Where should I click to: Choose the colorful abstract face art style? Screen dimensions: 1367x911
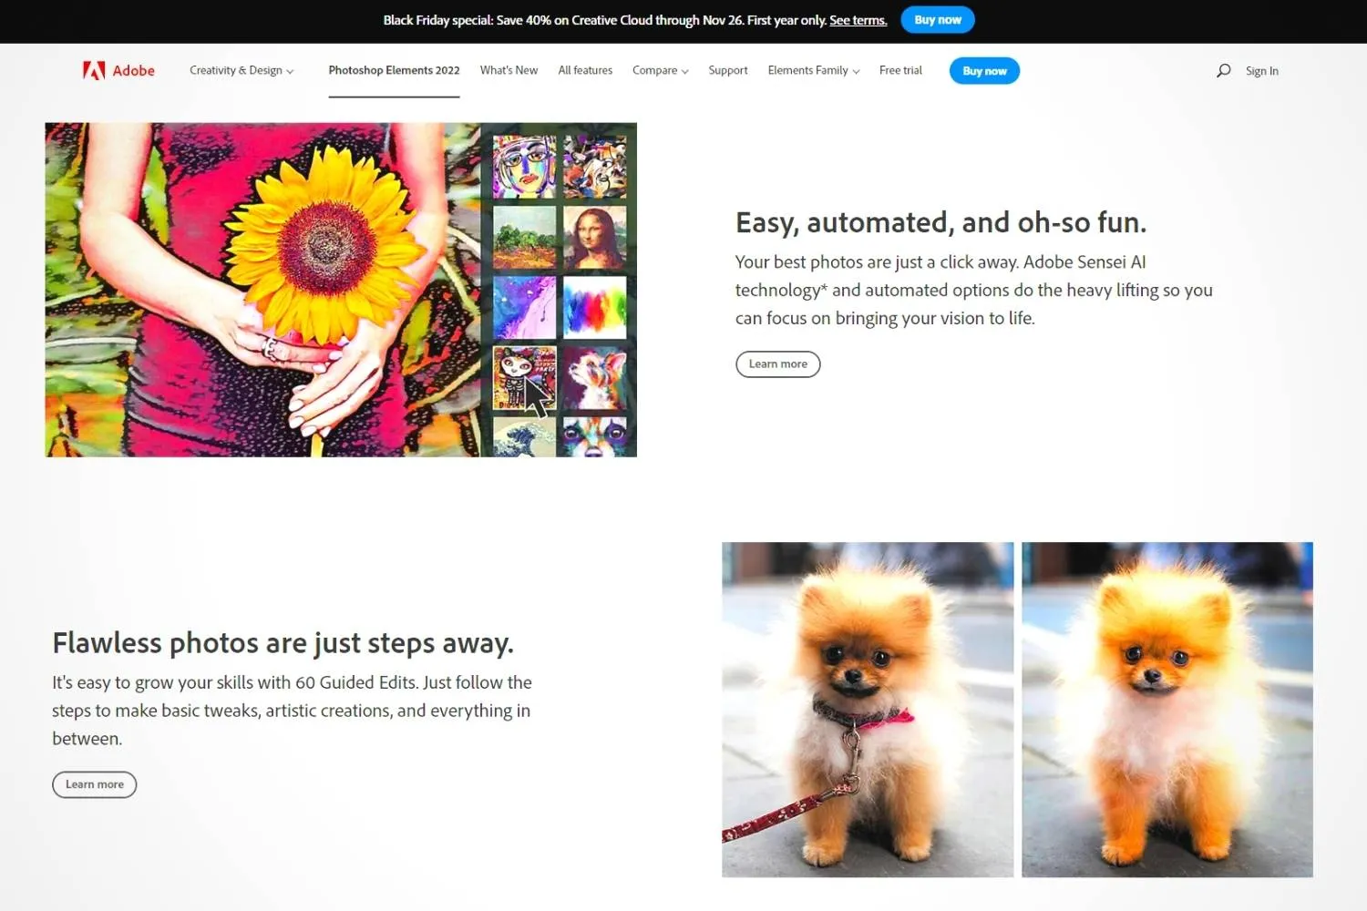(524, 167)
